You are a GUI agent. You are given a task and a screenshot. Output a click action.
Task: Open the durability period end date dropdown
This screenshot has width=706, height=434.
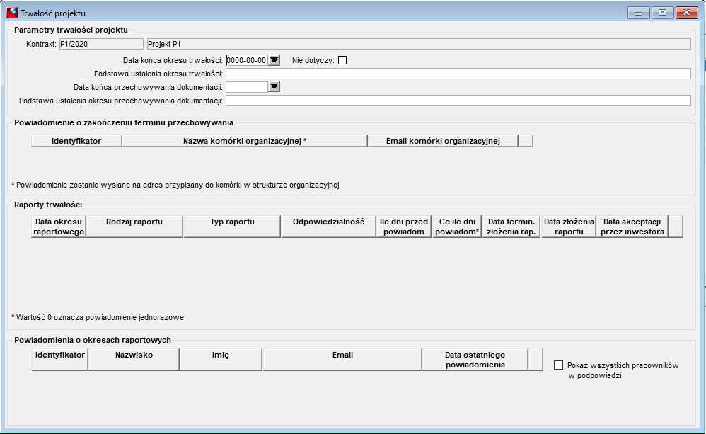tap(274, 60)
